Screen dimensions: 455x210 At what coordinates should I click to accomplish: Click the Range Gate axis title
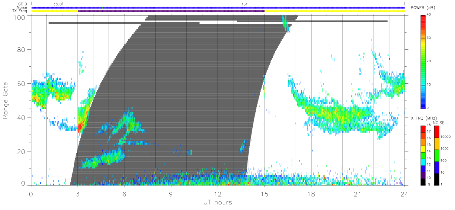pos(6,101)
